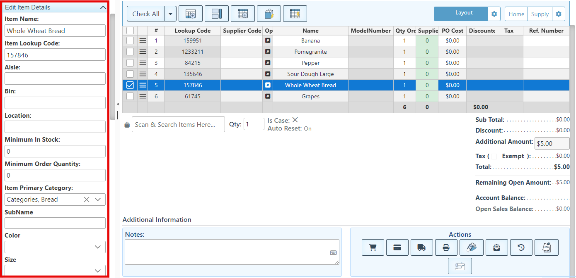This screenshot has height=278, width=576.
Task: Switch to the Home tab
Action: 516,14
